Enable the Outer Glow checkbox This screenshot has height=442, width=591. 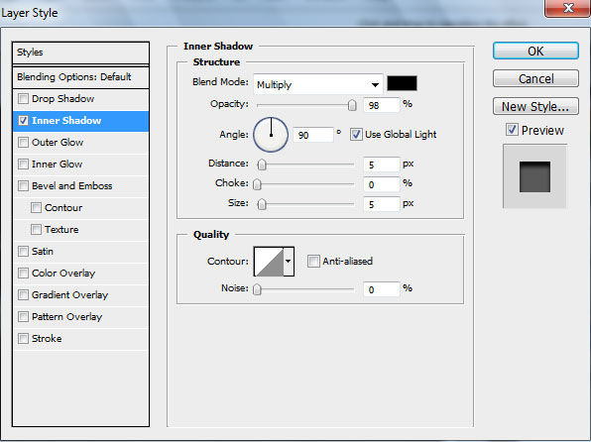pos(24,143)
